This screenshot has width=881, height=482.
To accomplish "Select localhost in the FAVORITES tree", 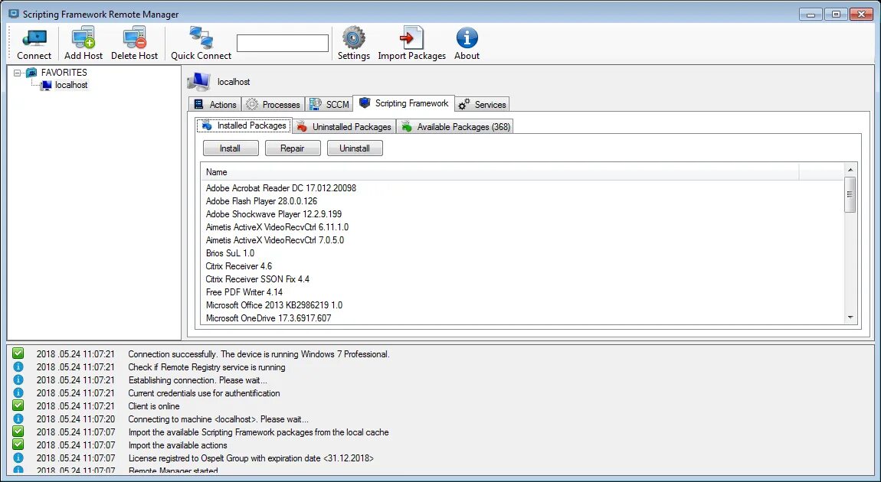I will [x=71, y=85].
